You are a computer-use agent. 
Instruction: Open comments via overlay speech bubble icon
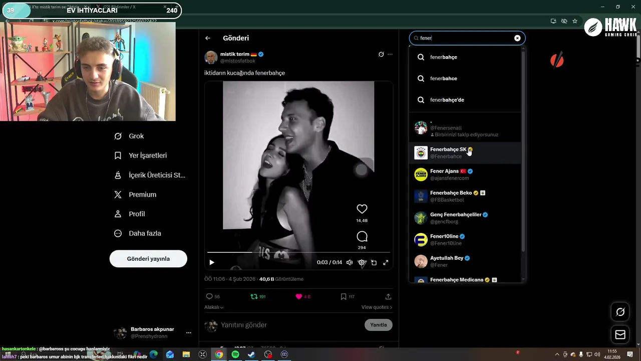point(362,237)
